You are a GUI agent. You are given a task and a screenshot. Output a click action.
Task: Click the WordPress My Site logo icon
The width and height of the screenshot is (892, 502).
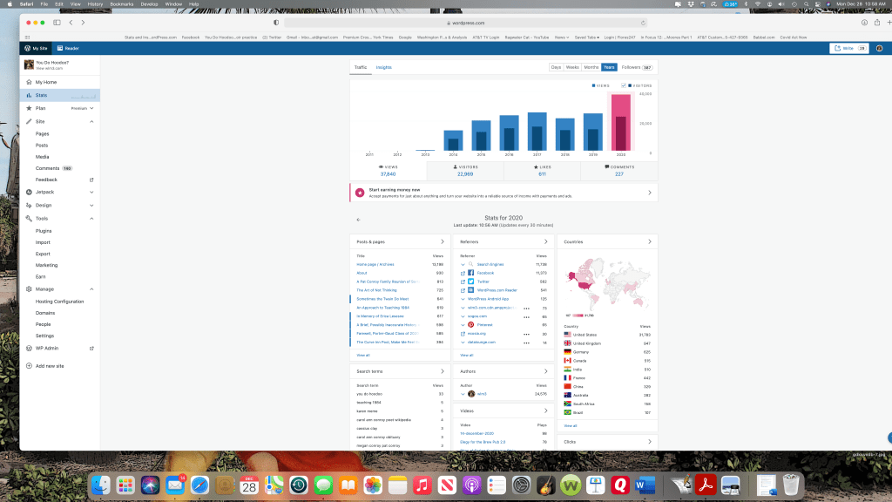pos(27,48)
